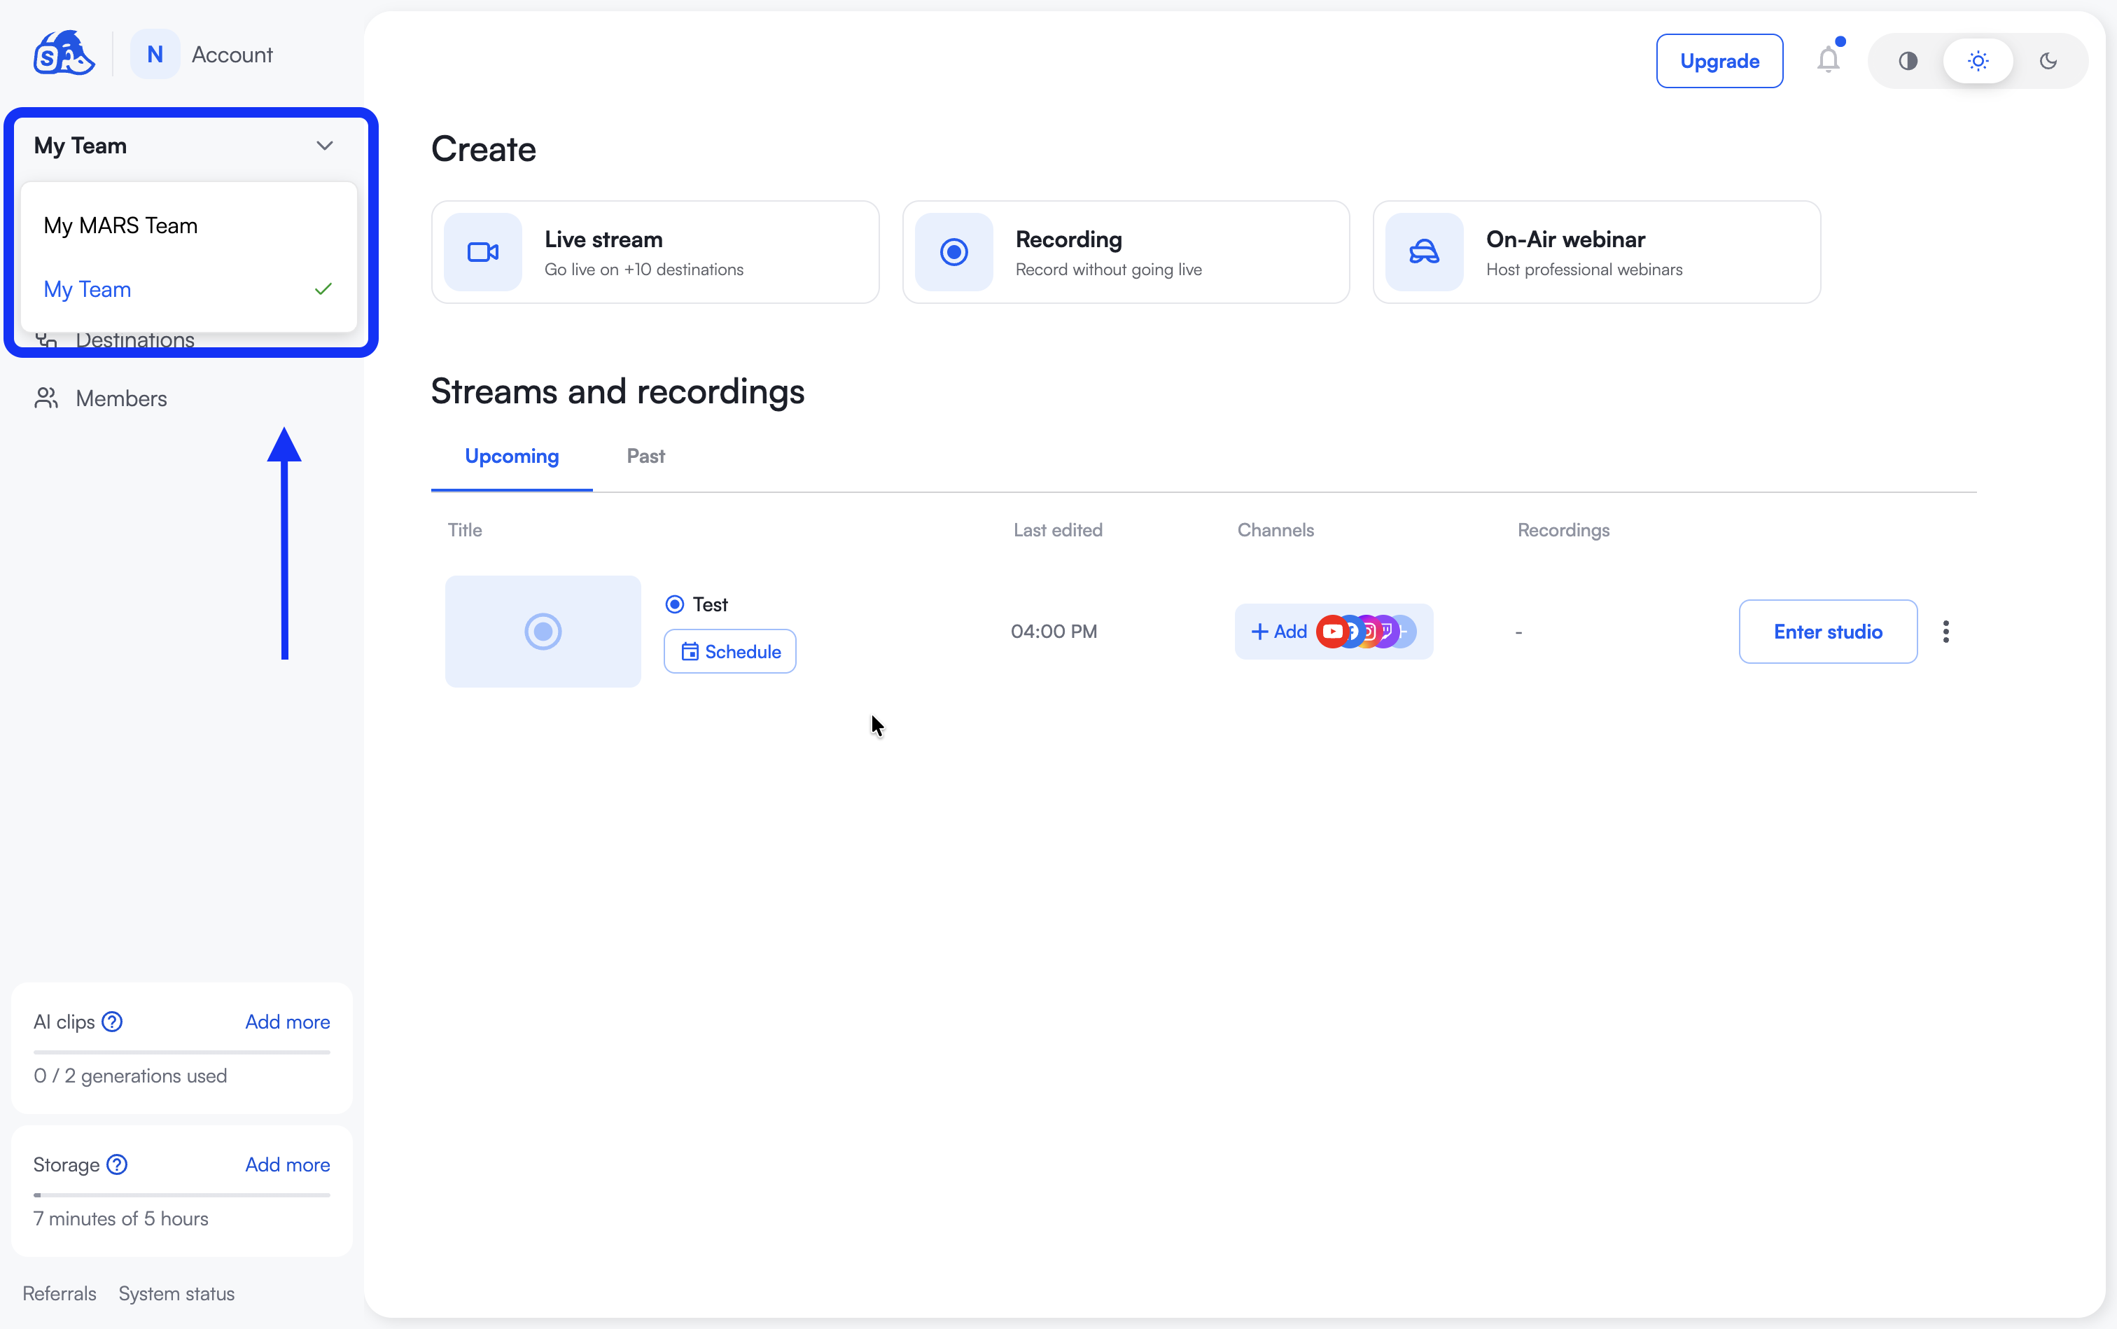Click the 04:00 PM last edited time
The image size is (2117, 1329).
1054,631
